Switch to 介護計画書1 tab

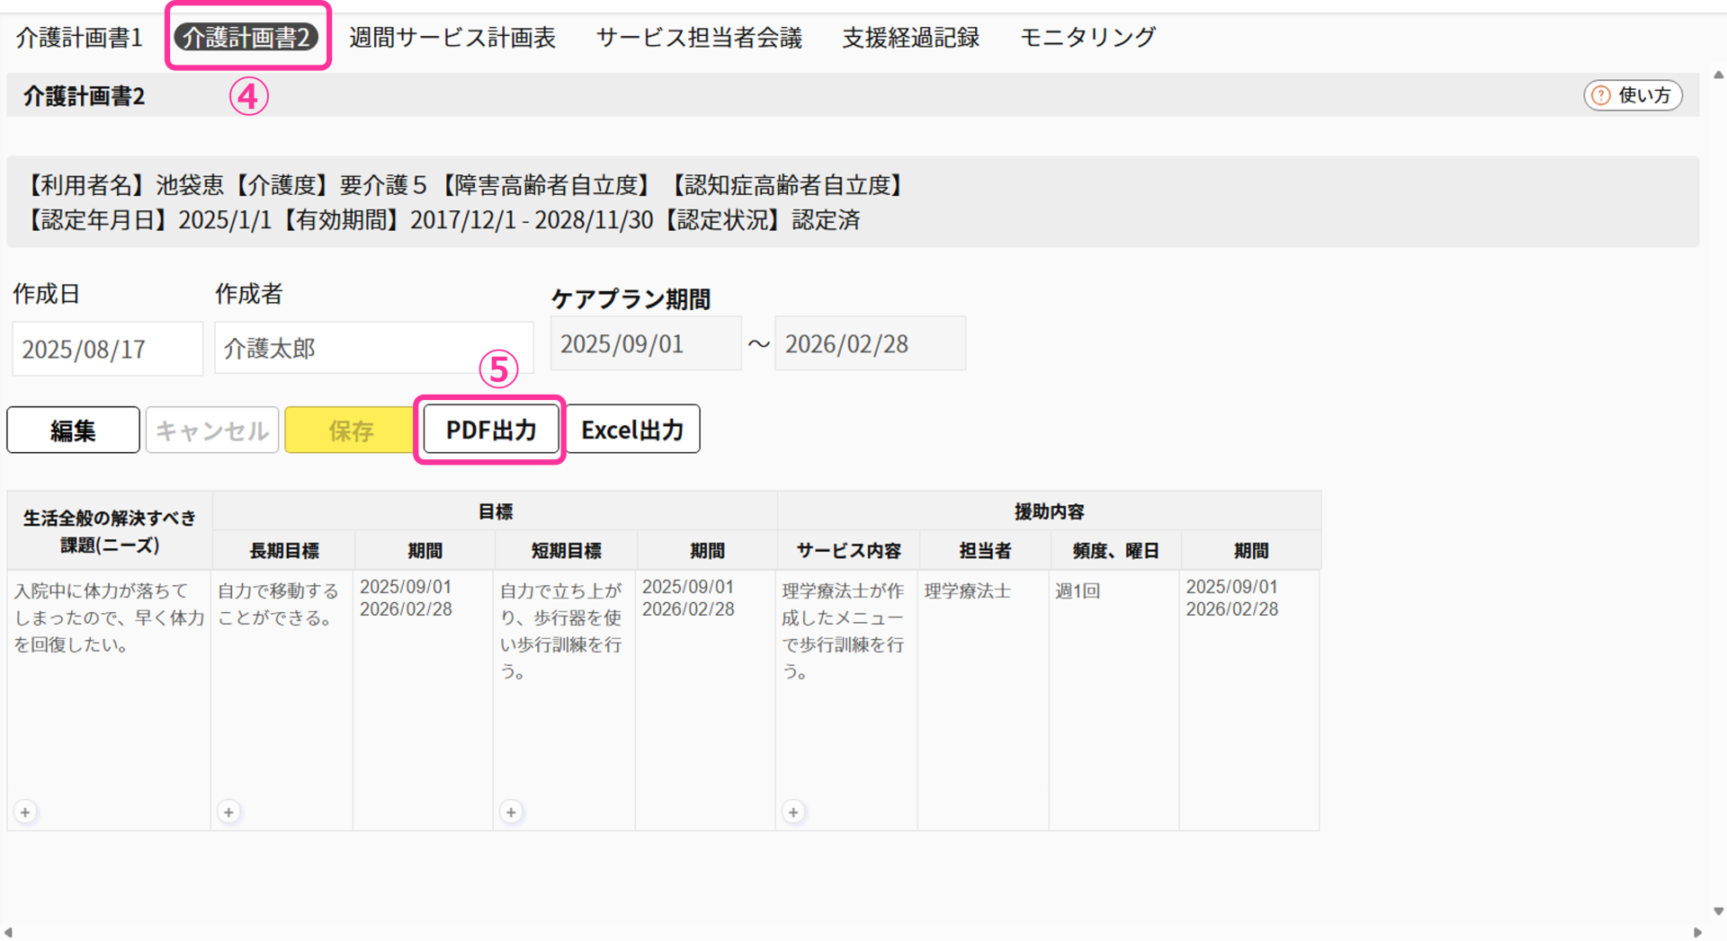click(79, 38)
